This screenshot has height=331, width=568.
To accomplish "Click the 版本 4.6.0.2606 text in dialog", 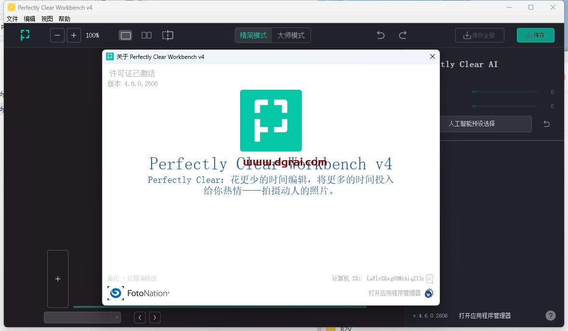I will coord(133,84).
